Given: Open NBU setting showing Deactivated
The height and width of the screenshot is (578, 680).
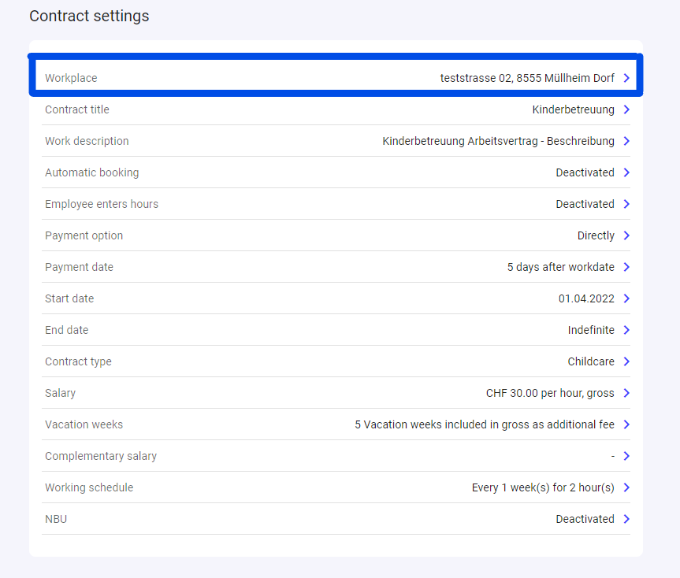Looking at the screenshot, I should click(x=626, y=519).
